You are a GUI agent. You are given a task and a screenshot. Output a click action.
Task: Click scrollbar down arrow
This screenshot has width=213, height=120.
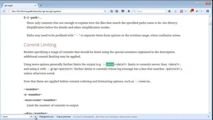pos(210,113)
